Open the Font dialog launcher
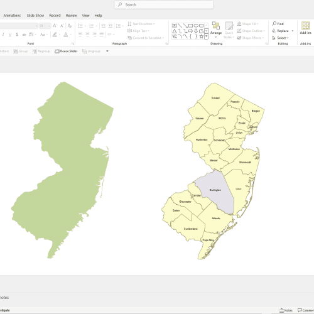 (x=73, y=43)
